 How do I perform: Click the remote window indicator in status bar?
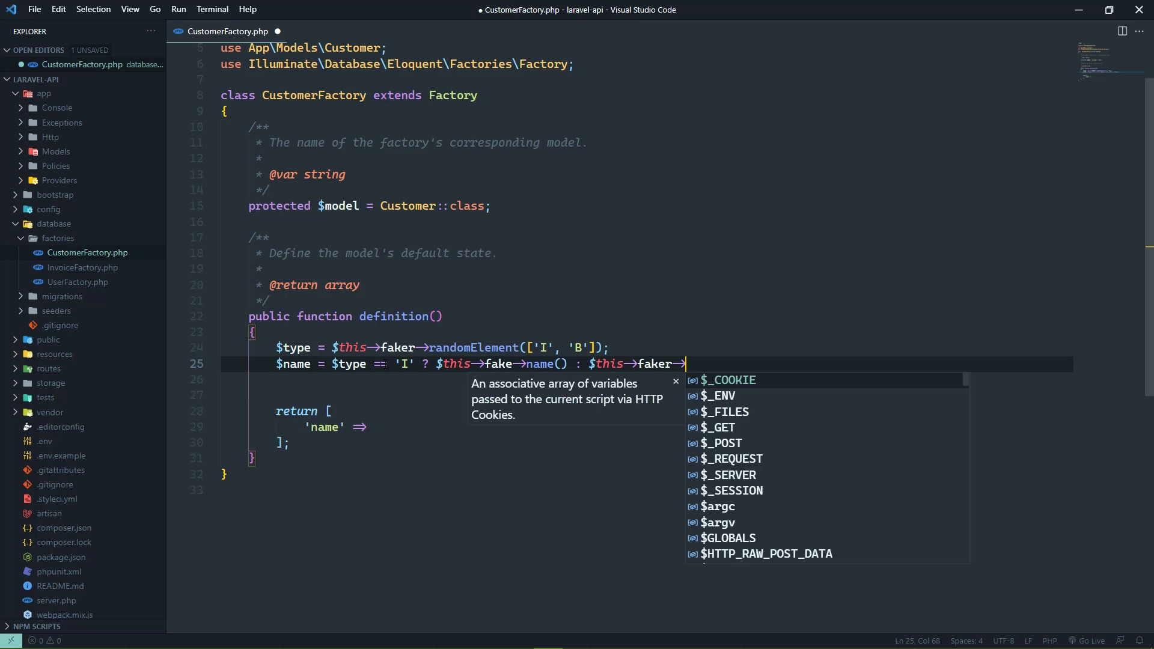point(11,641)
